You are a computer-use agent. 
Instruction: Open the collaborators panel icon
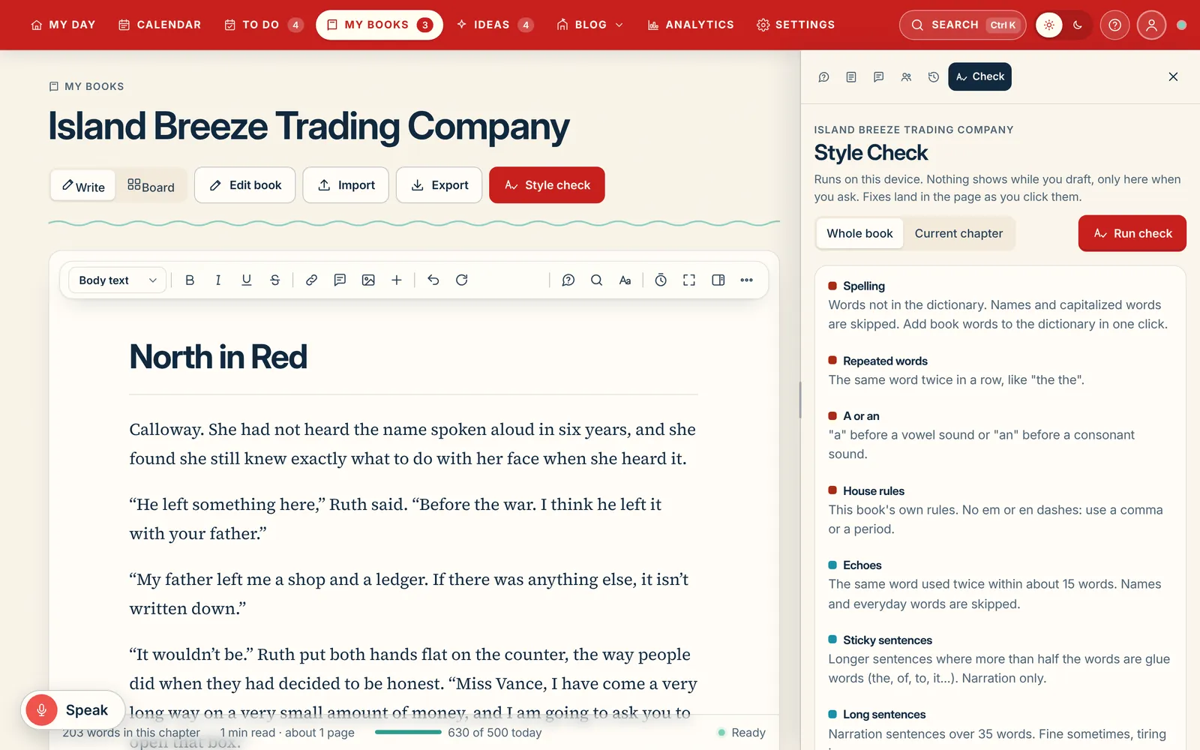point(906,76)
